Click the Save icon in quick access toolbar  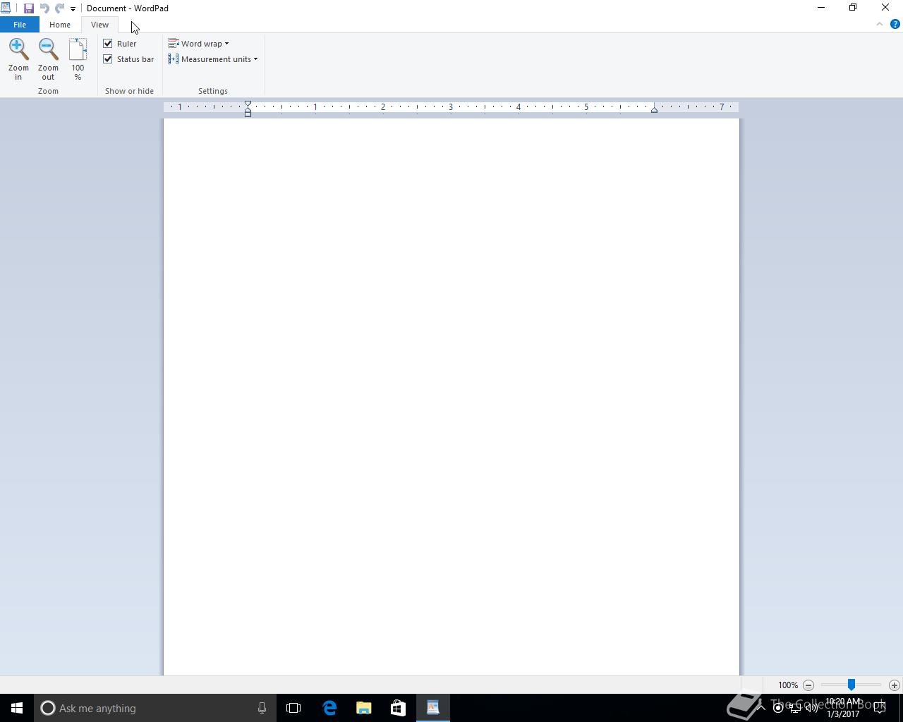(x=29, y=8)
